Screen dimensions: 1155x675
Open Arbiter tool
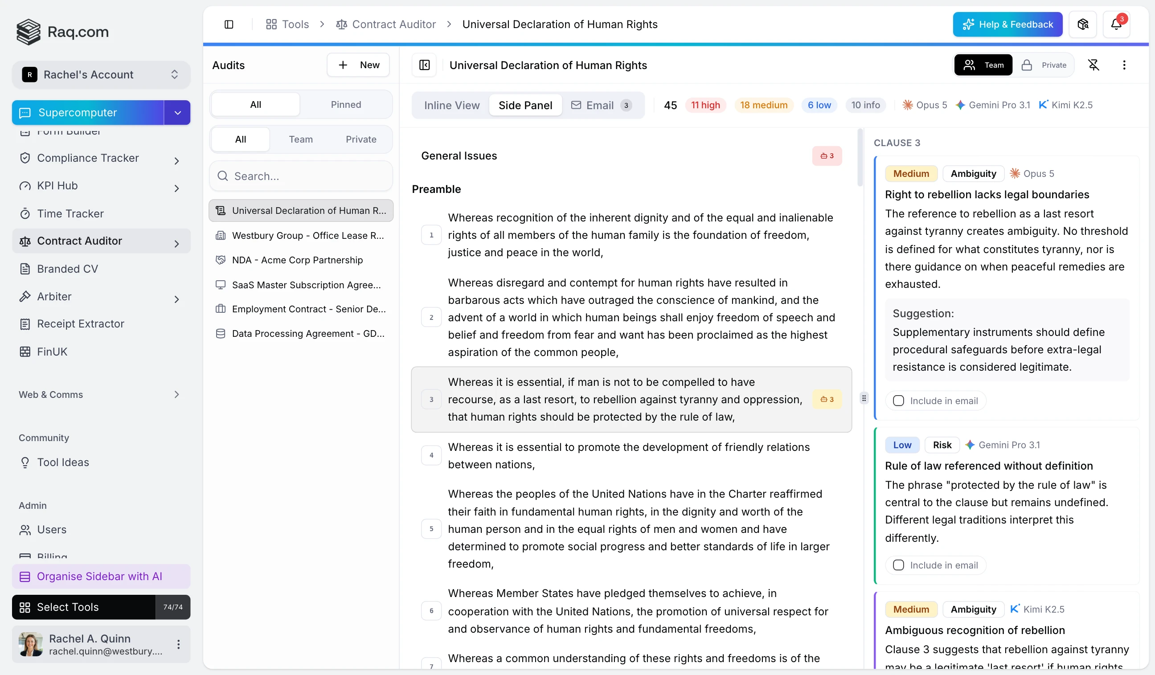click(54, 296)
